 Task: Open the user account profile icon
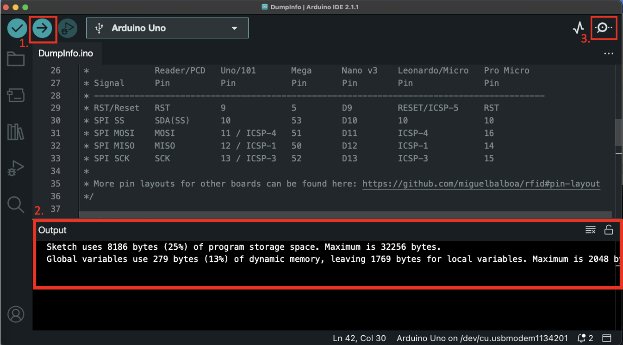16,314
